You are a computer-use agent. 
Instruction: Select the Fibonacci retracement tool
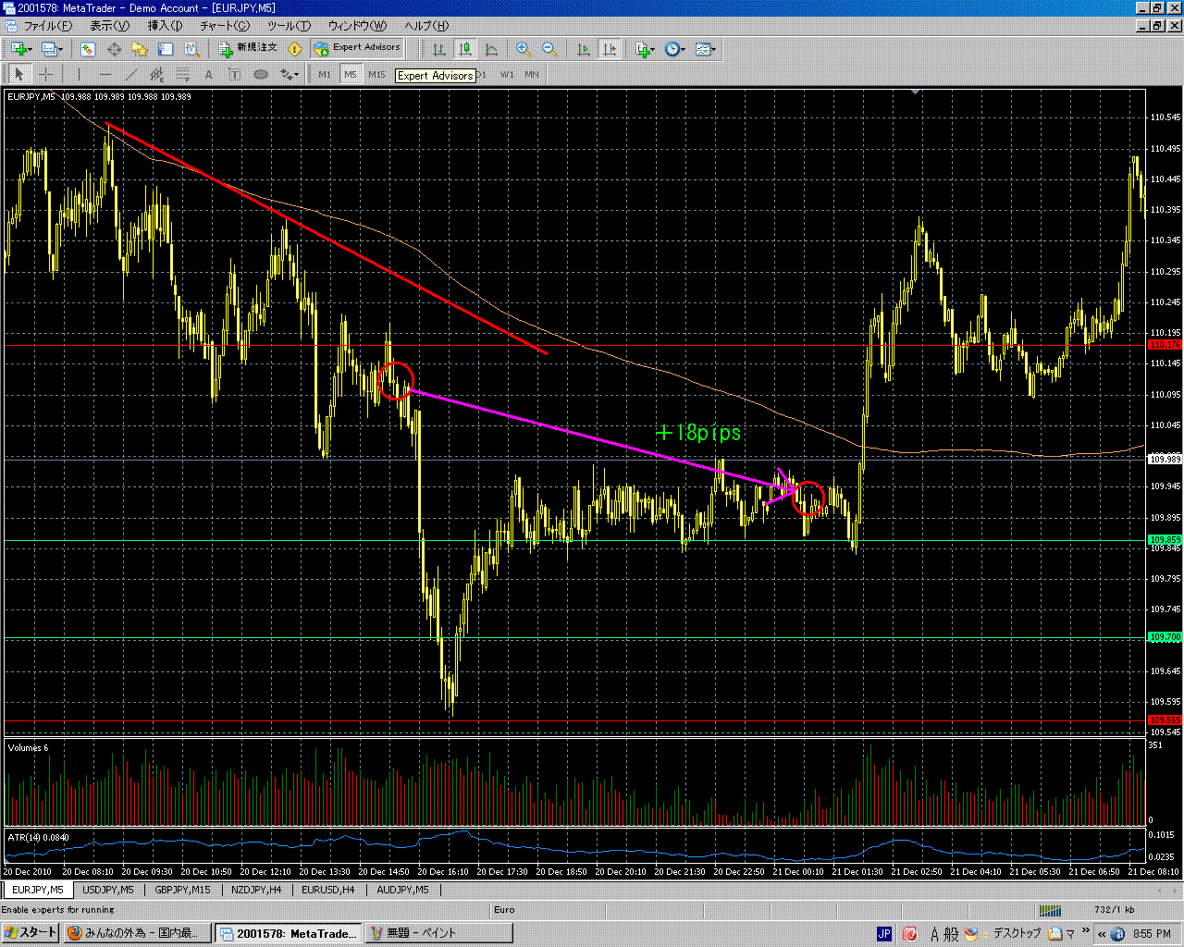pyautogui.click(x=183, y=75)
